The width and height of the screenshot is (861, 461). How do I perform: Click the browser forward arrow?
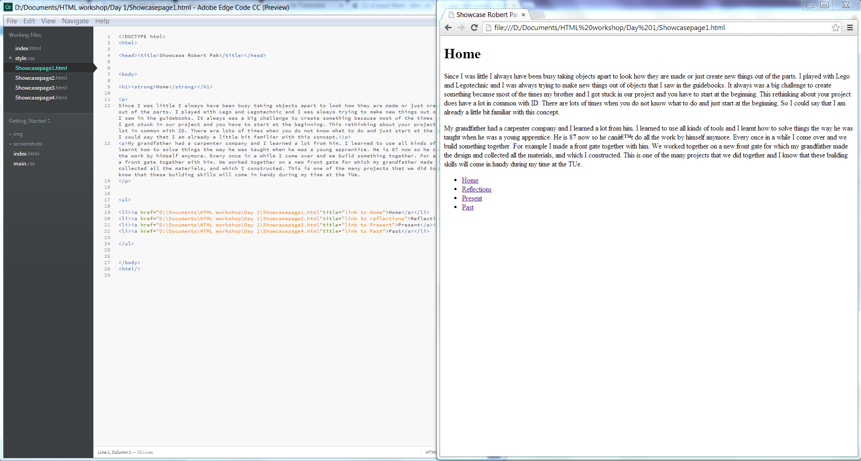click(x=461, y=28)
